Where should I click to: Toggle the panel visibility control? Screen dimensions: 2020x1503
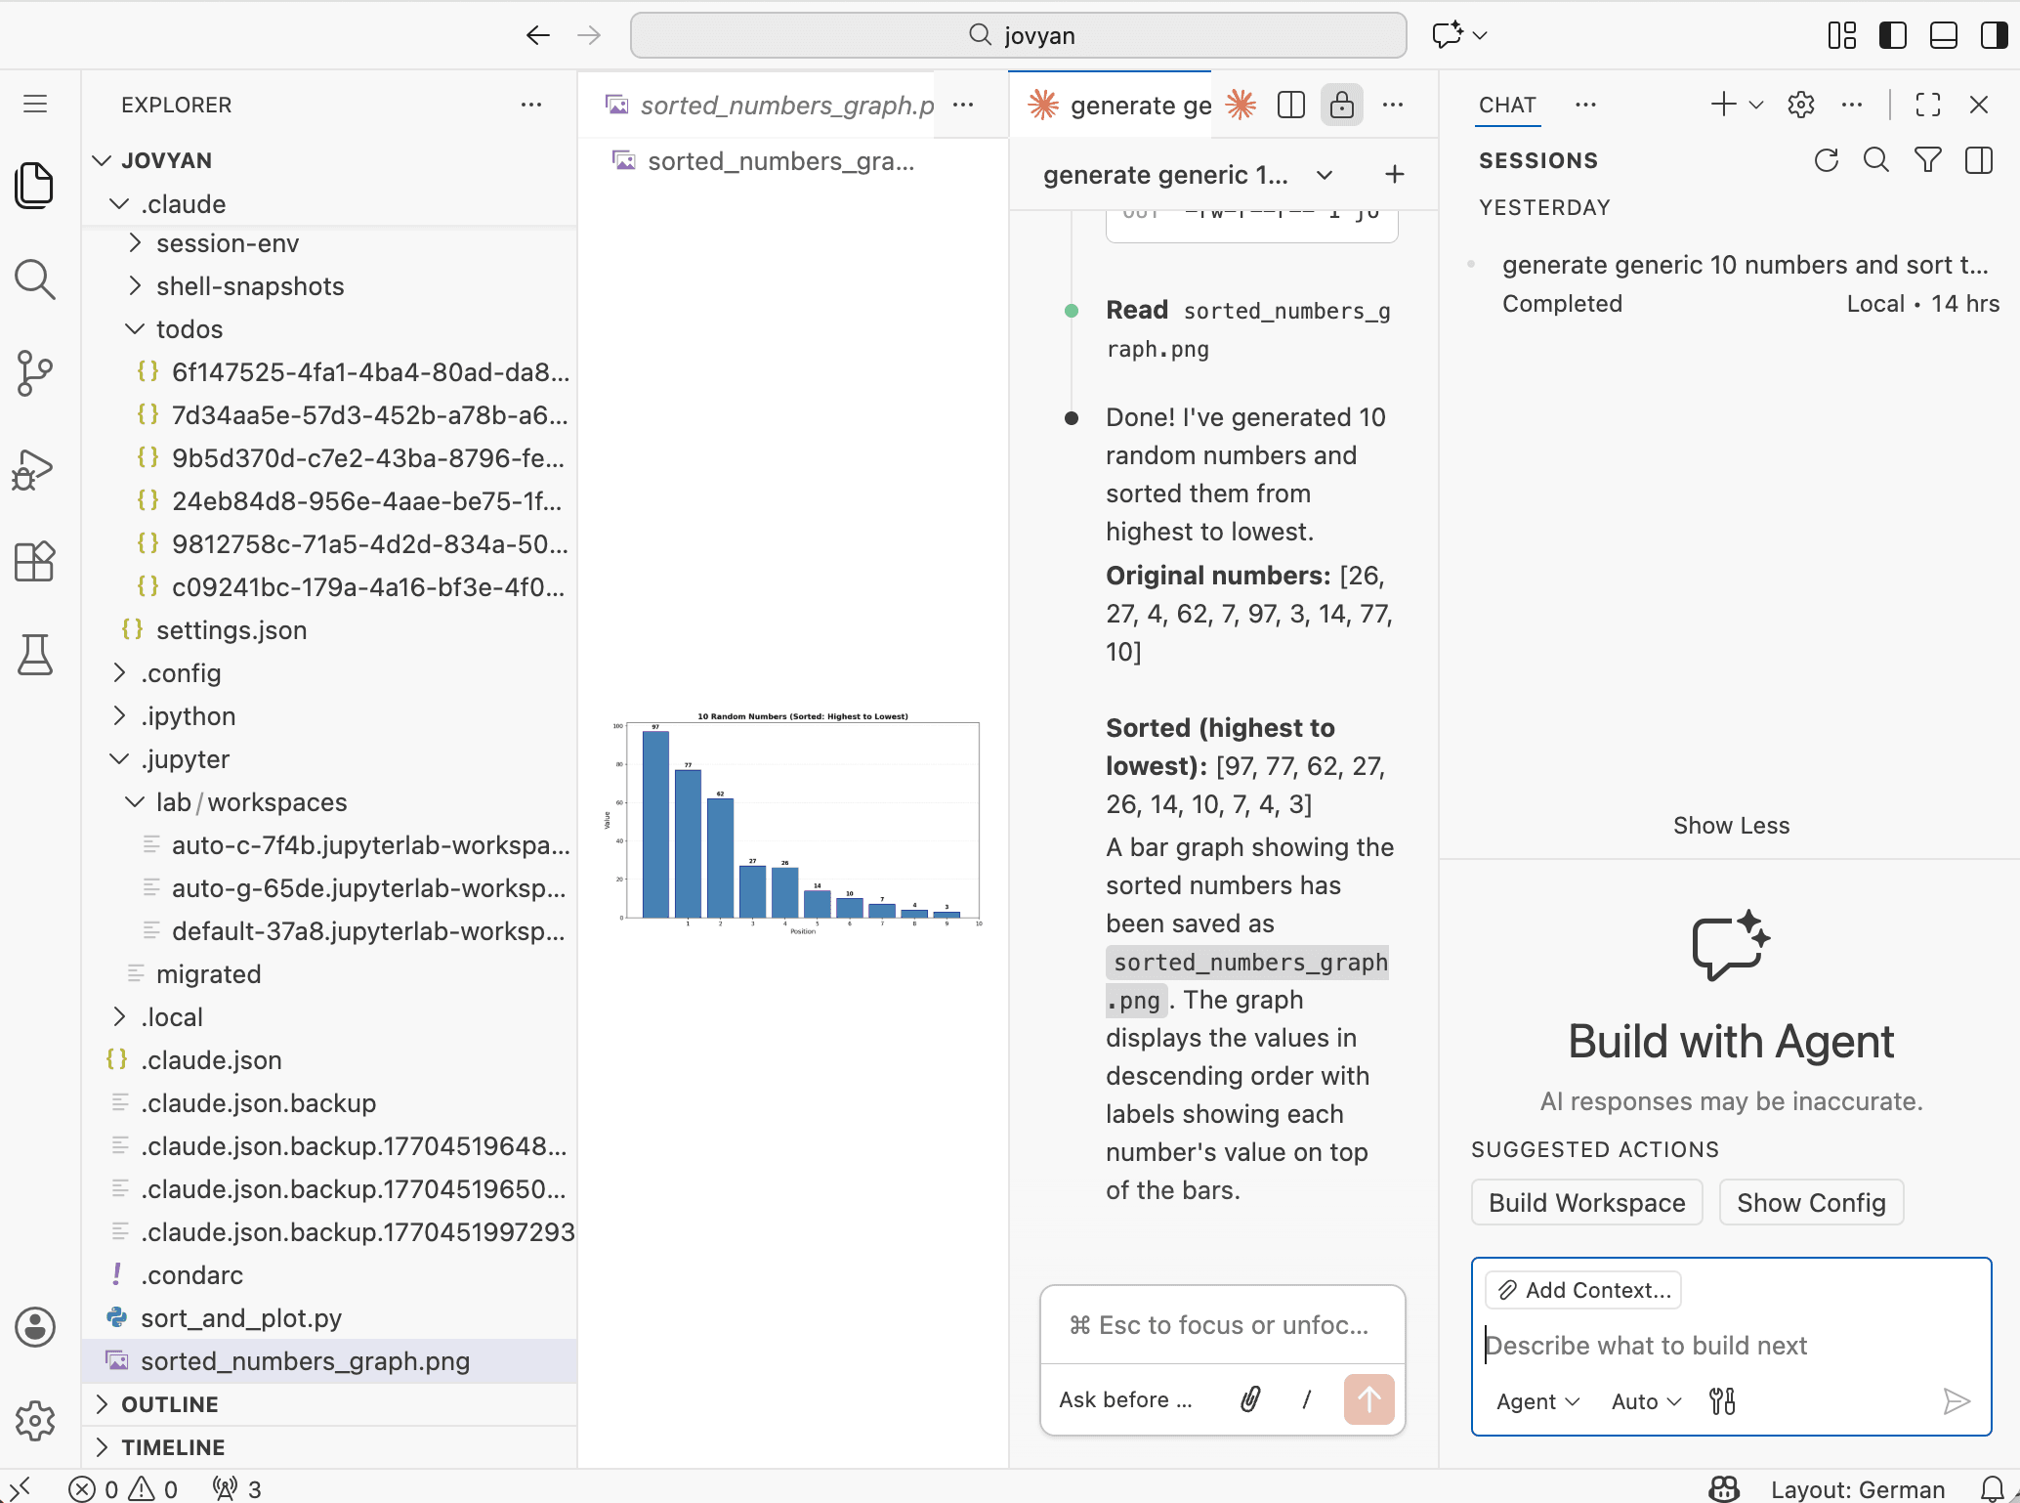pos(1942,35)
